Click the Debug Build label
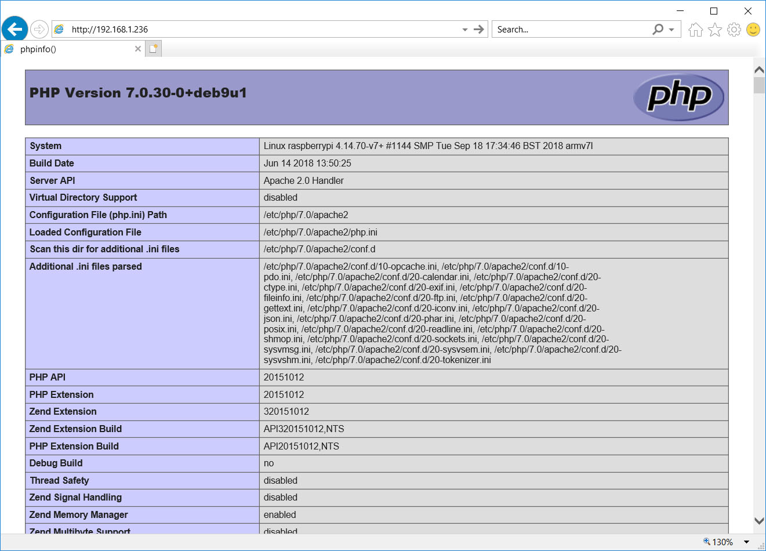Image resolution: width=766 pixels, height=551 pixels. pos(56,463)
